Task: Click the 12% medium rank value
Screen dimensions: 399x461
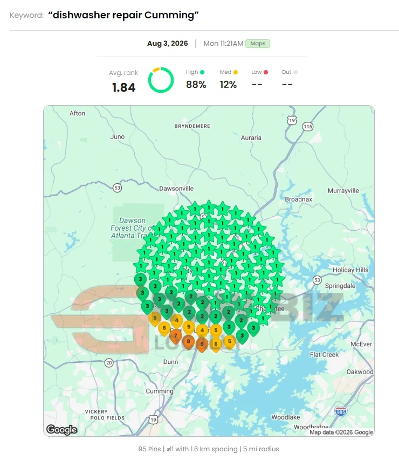Action: (x=228, y=85)
